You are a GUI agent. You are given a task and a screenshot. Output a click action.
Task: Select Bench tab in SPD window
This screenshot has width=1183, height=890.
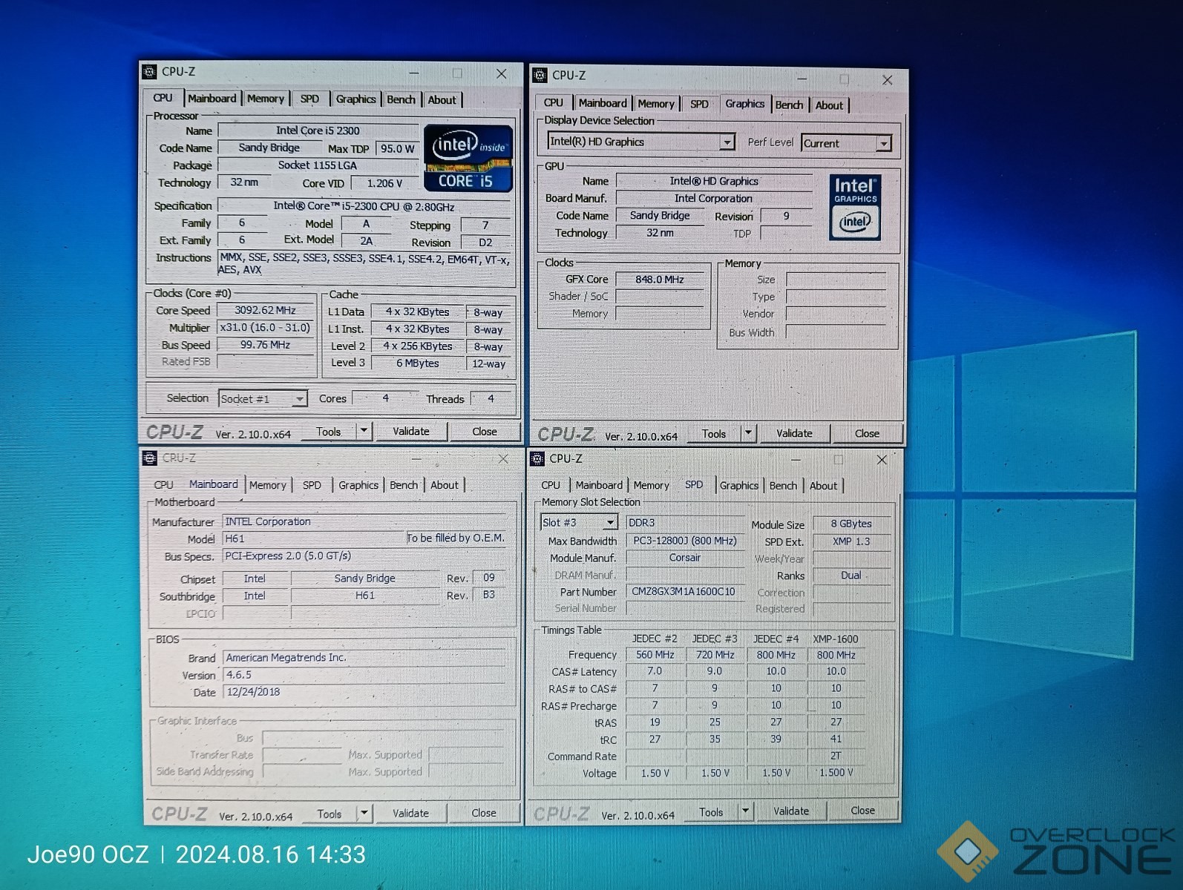(783, 486)
